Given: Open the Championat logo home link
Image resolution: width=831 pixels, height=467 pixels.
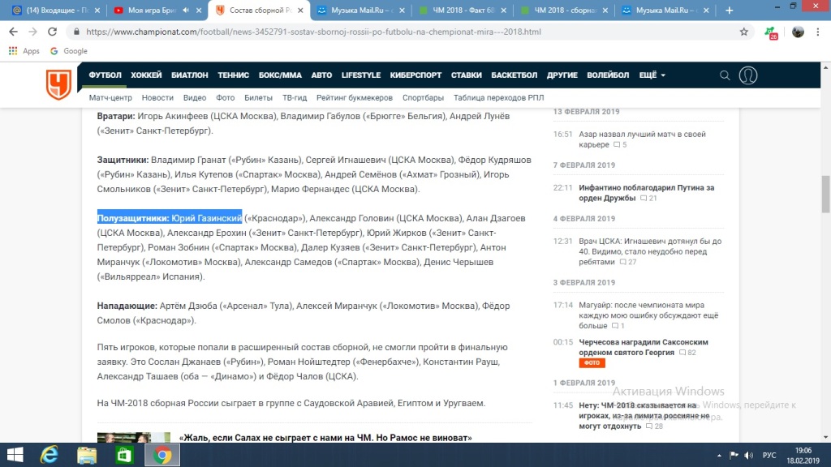Looking at the screenshot, I should tap(58, 84).
